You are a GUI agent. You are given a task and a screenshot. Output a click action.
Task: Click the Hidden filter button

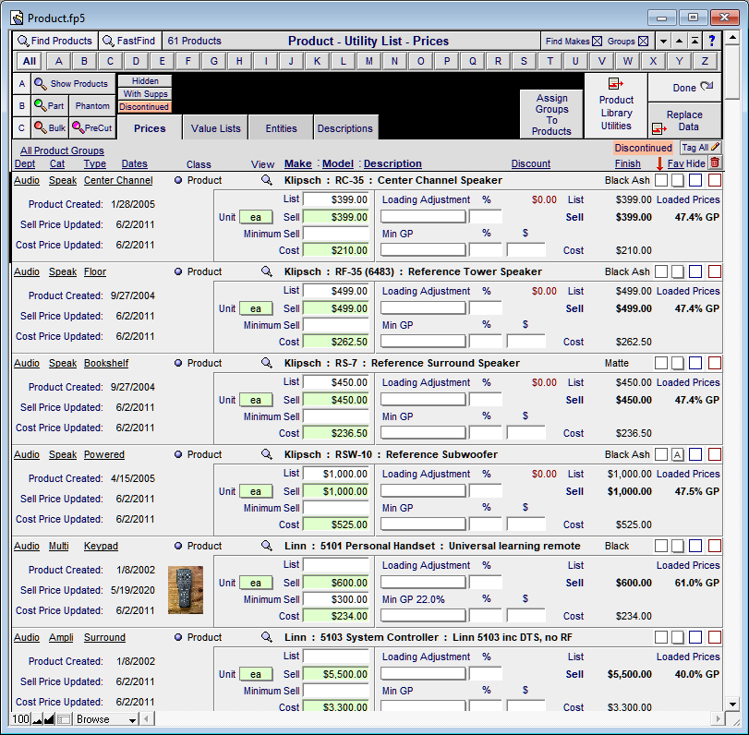[145, 80]
